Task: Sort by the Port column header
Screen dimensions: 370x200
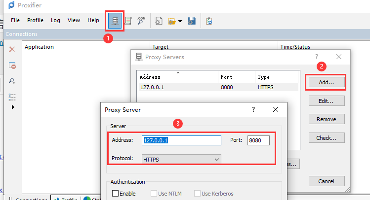Action: [x=237, y=77]
